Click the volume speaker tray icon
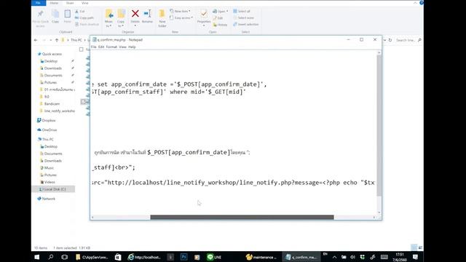Screen dimensions: 466x262 point(352,257)
